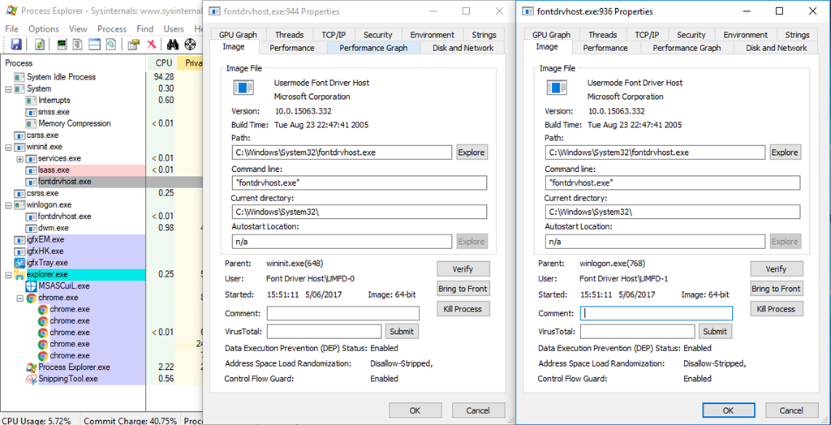Open Disk and Network tab in fontdrvhost.exe:936 dialog
This screenshot has width=831, height=425.
(777, 48)
